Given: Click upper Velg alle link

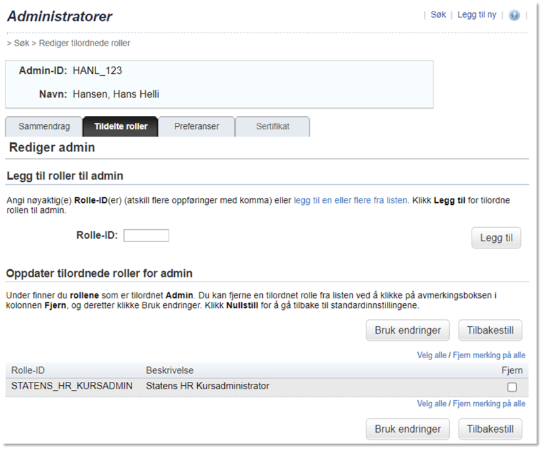Looking at the screenshot, I should click(x=432, y=355).
